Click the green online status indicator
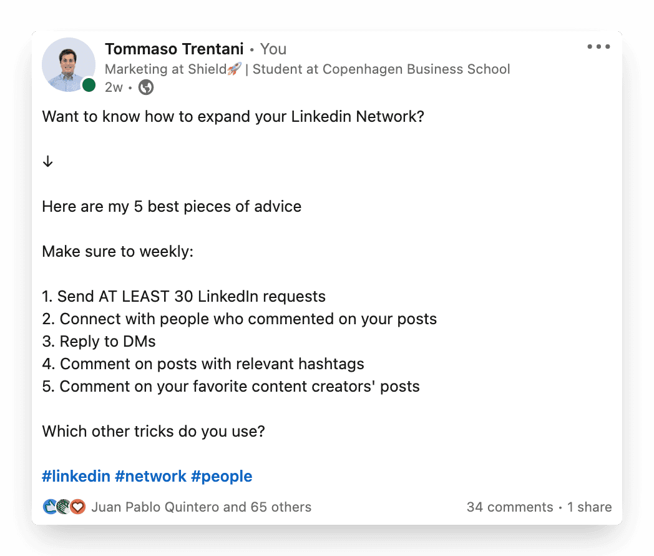The width and height of the screenshot is (654, 556). [89, 85]
